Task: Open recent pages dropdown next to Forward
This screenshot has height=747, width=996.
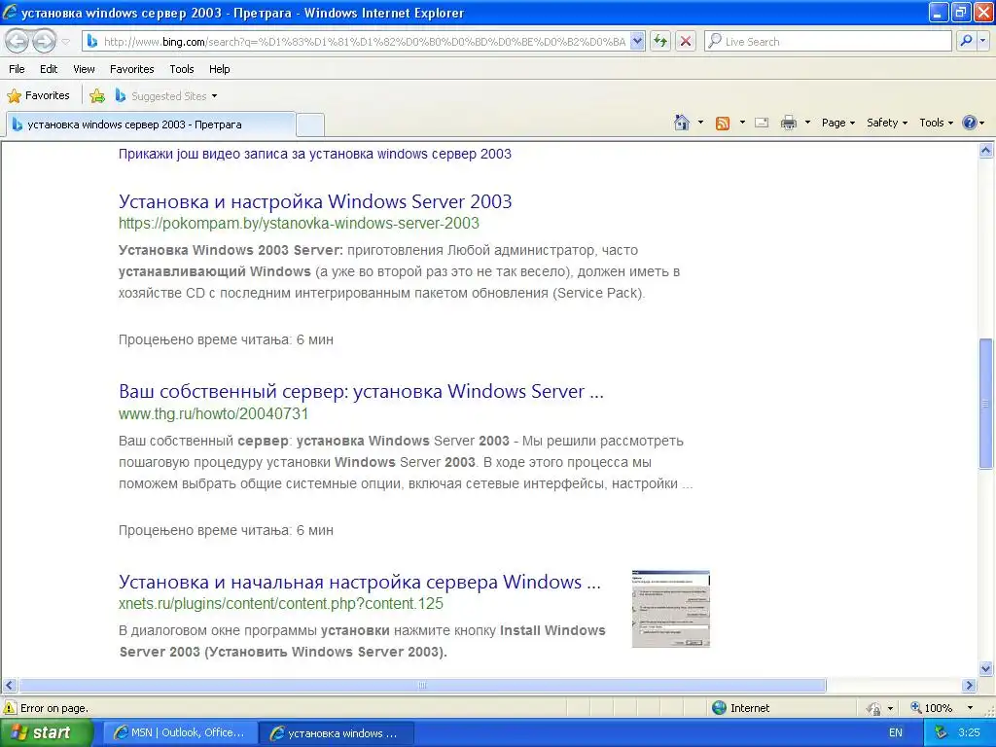Action: point(65,42)
